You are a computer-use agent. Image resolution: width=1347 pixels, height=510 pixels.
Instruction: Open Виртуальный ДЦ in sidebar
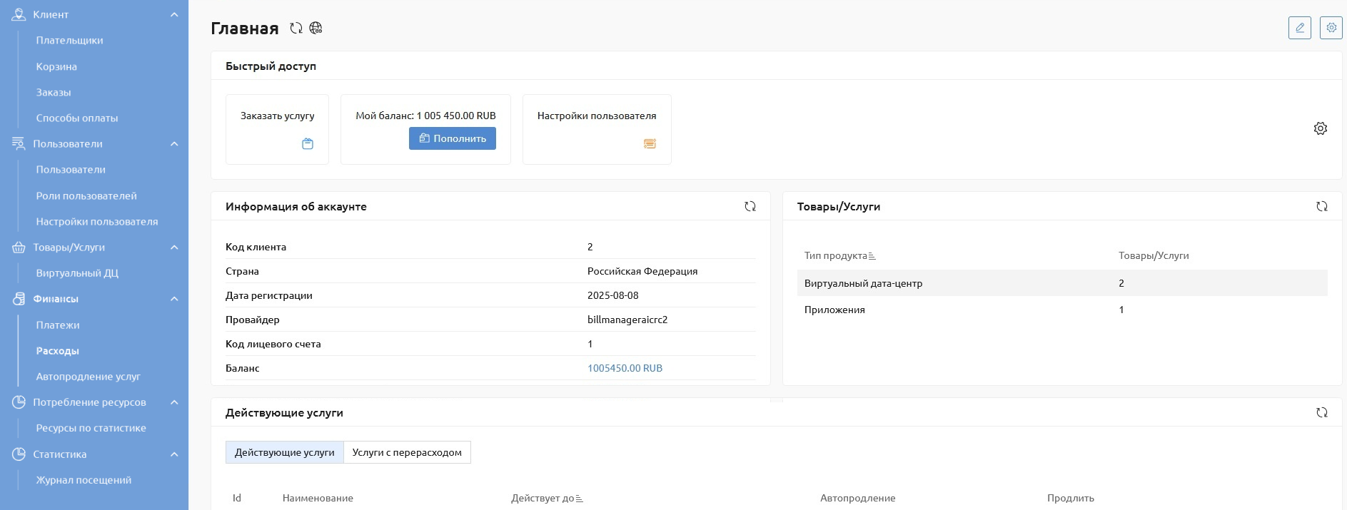click(77, 273)
